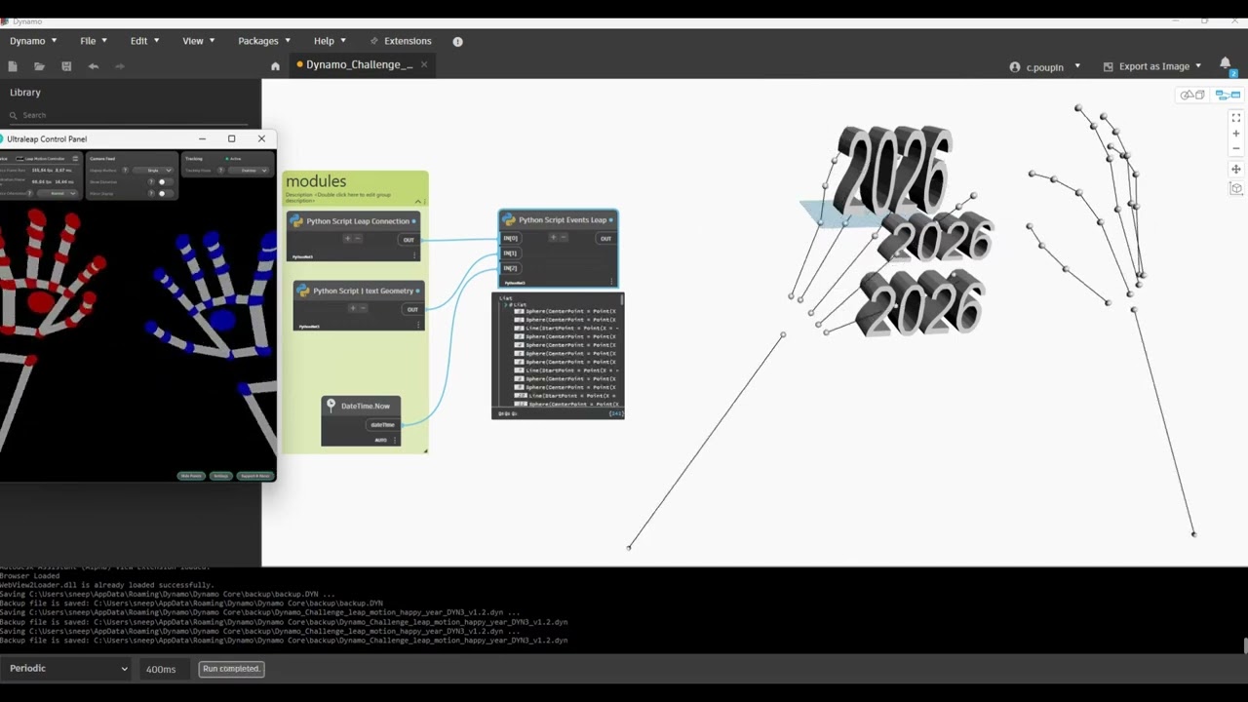Toggle the Show Distortion switch in Ultraleap

click(161, 182)
